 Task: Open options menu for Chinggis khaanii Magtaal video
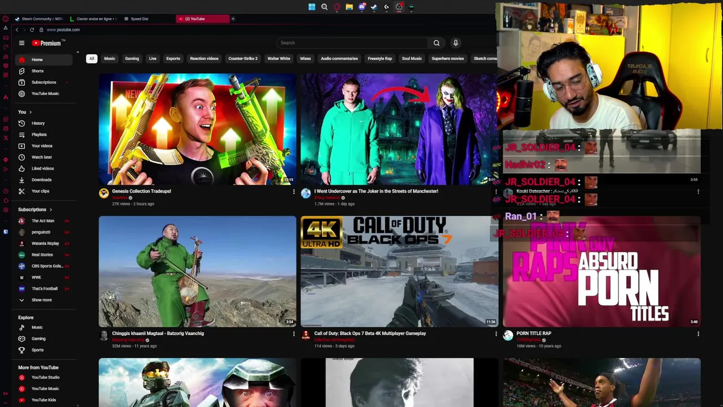pos(294,334)
